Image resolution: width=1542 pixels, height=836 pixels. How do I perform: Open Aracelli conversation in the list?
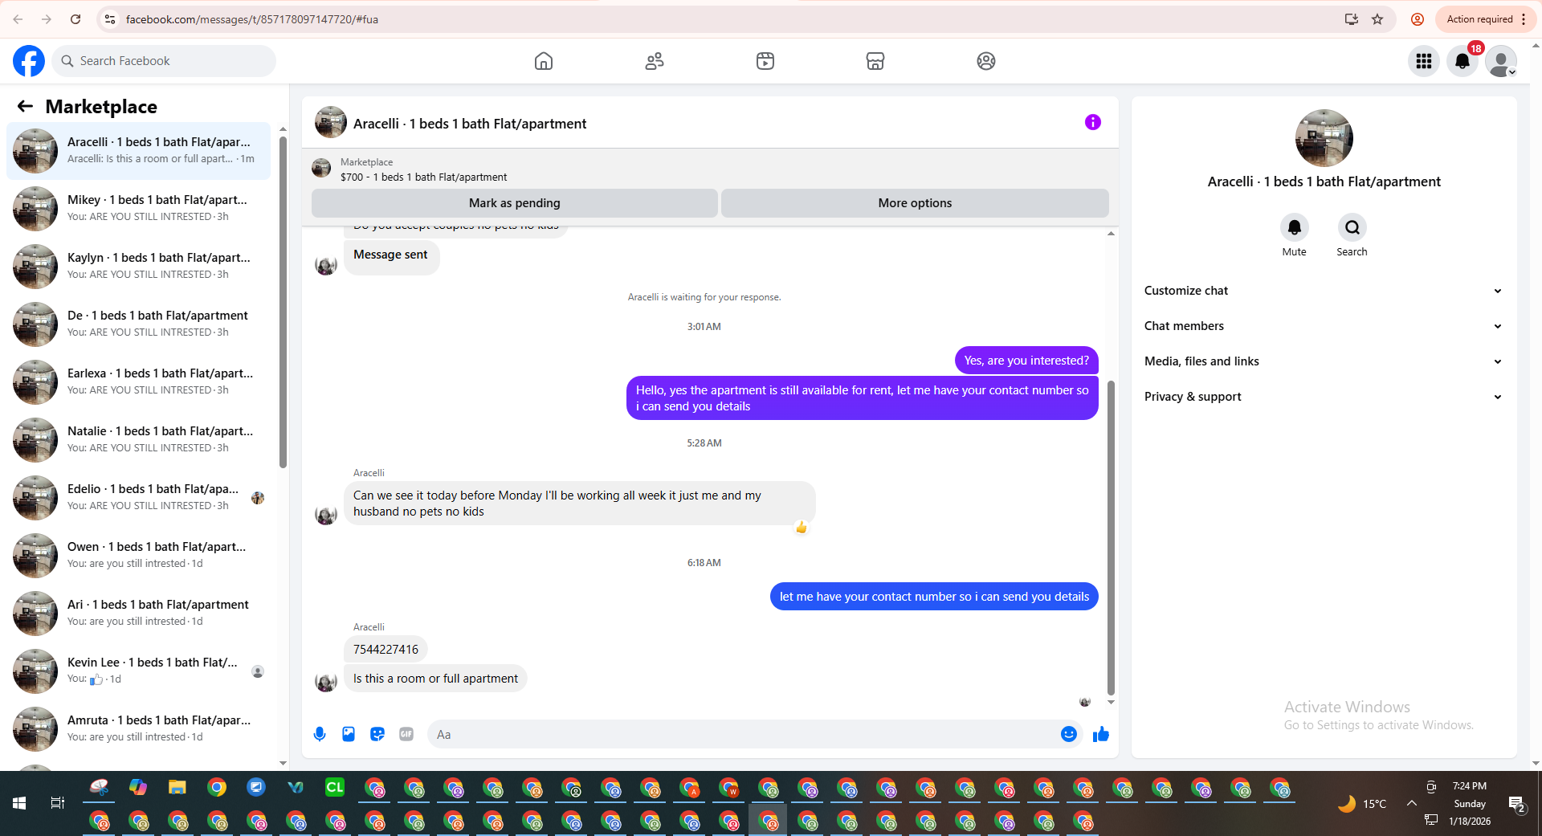click(138, 151)
